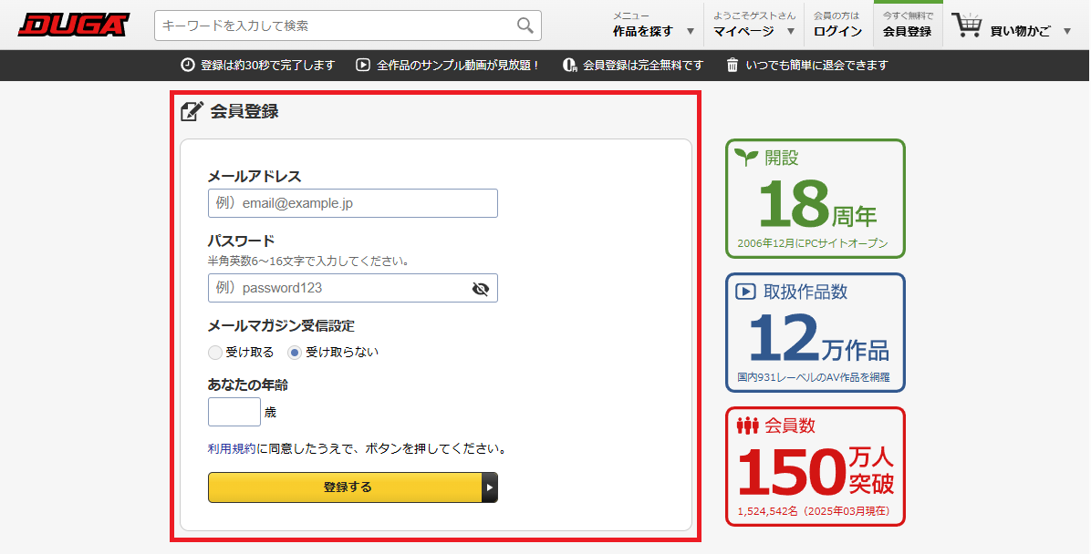Click the clock icon beside 登録は約30秒
The image size is (1091, 554).
[x=187, y=65]
